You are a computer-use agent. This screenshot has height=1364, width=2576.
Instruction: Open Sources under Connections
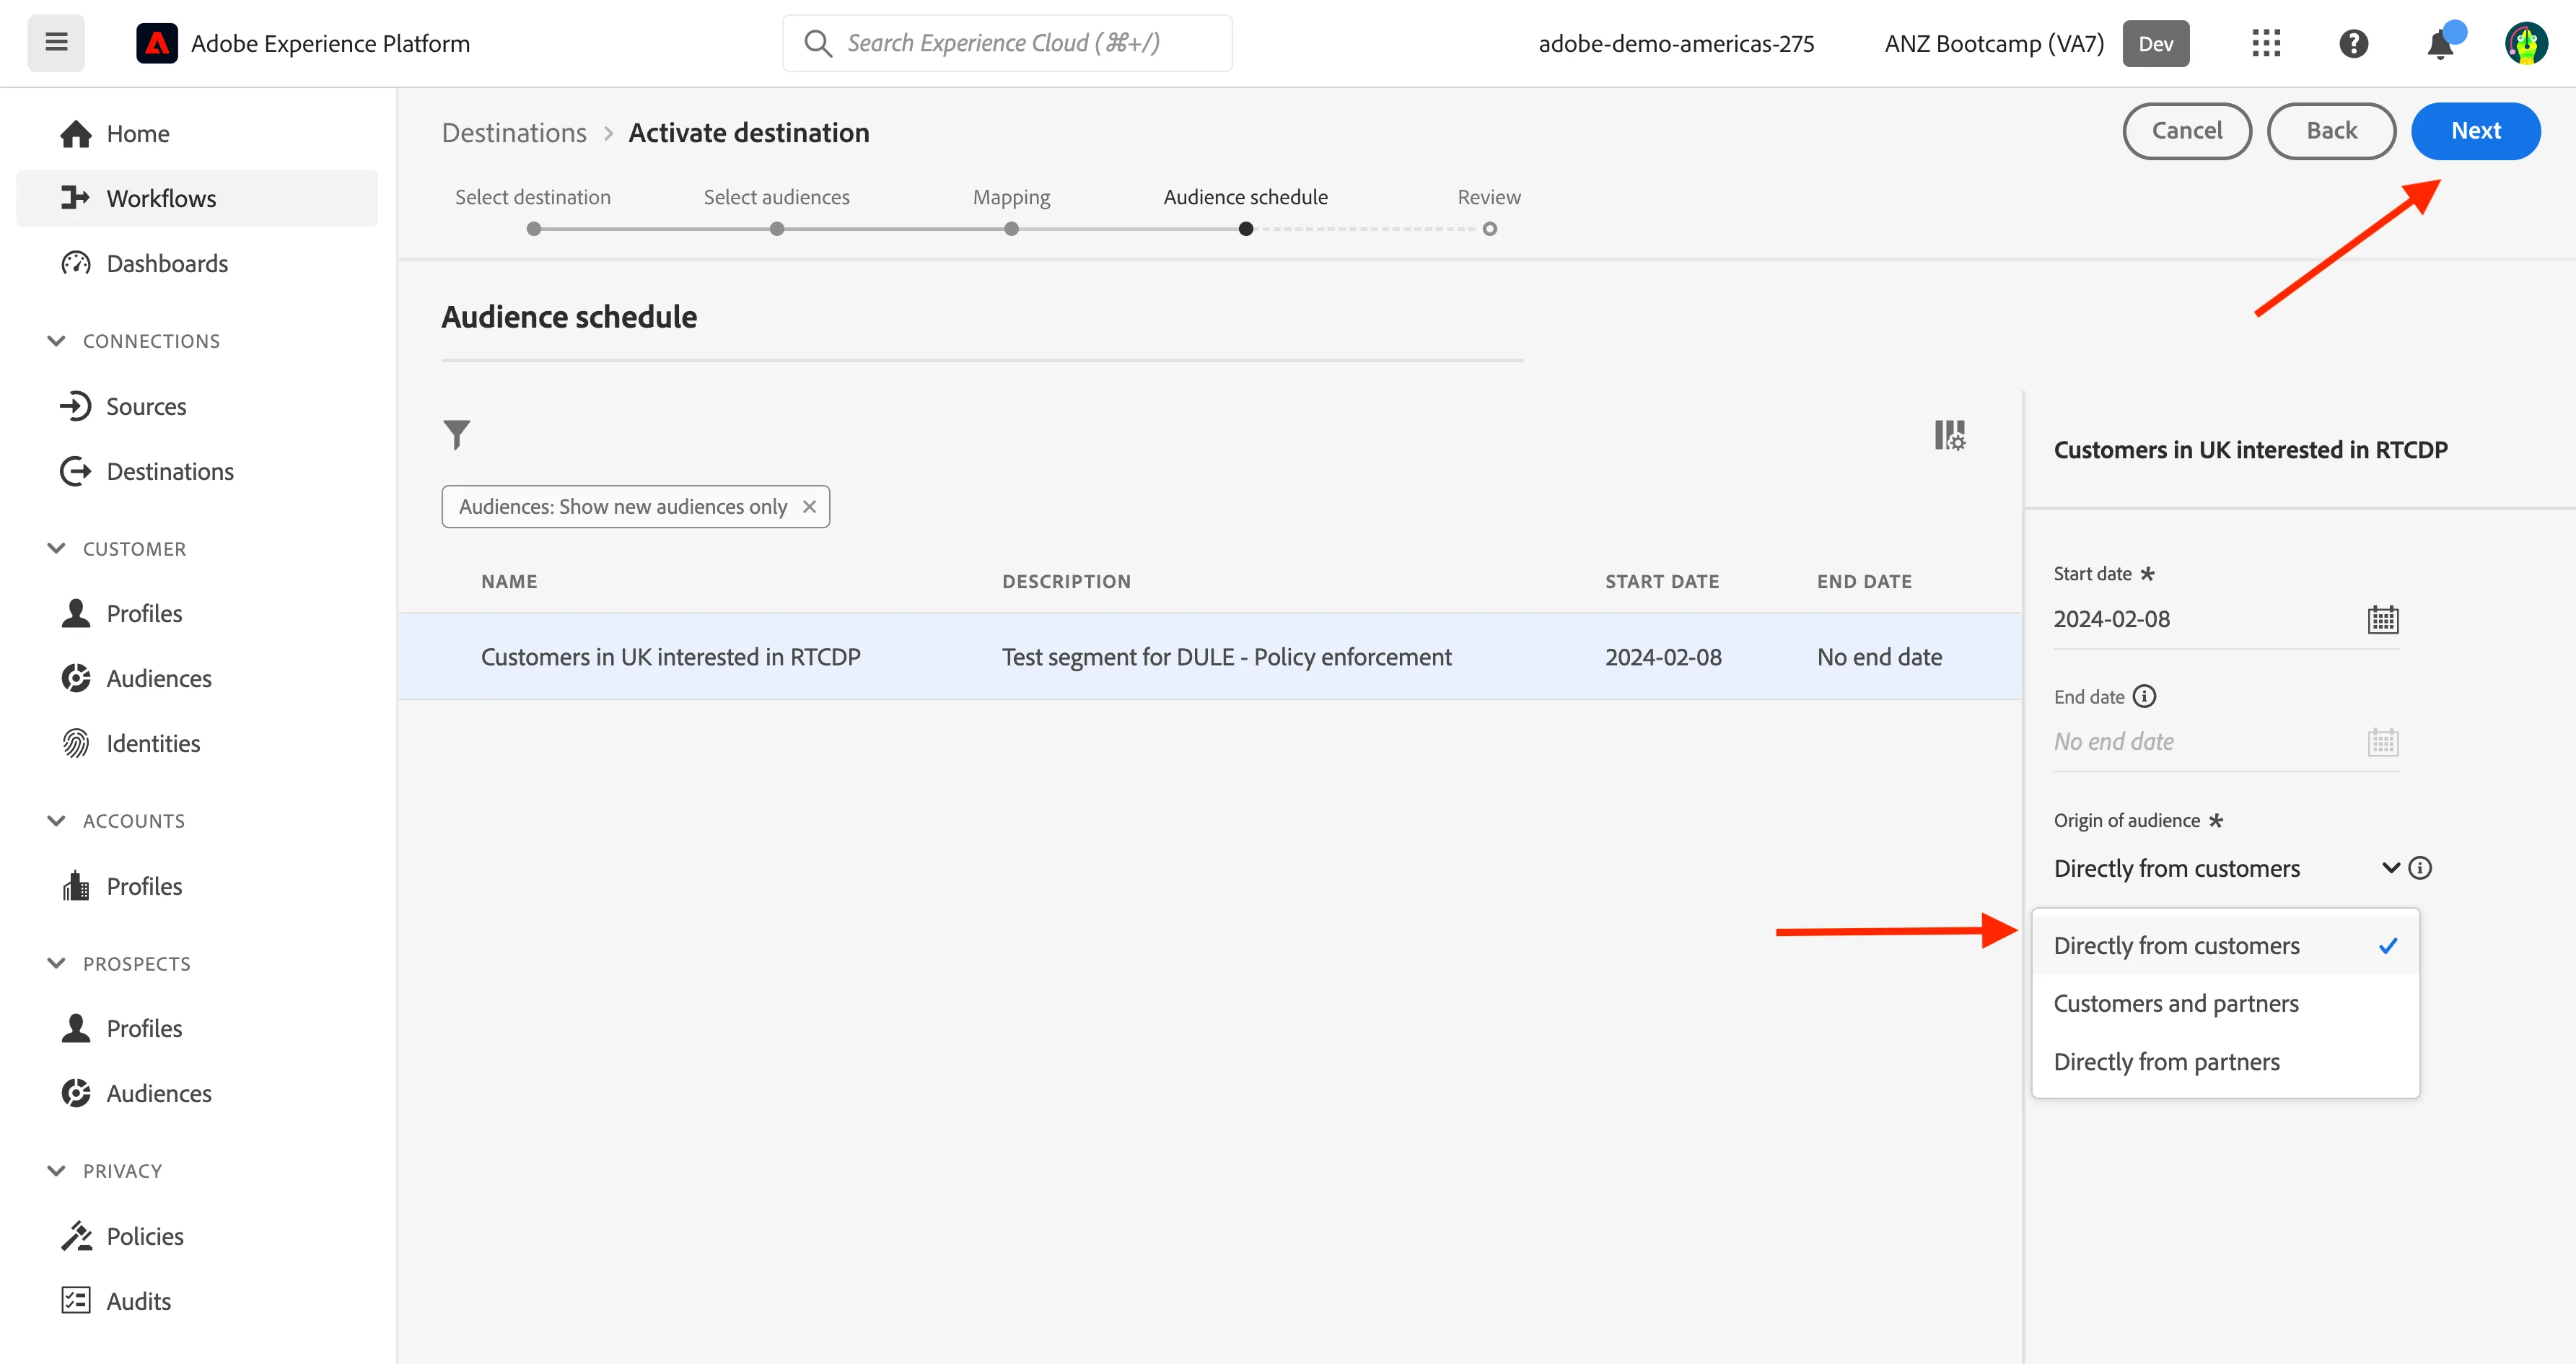[x=197, y=406]
